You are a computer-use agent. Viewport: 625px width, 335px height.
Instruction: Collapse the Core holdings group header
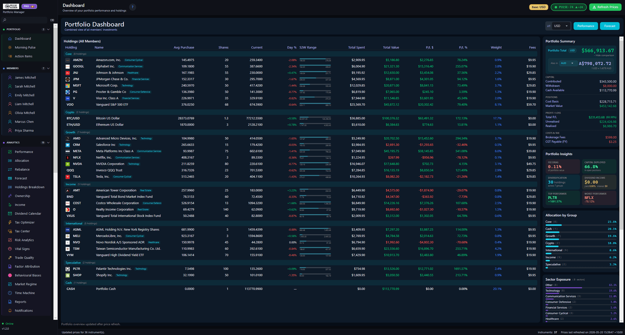pos(76,54)
